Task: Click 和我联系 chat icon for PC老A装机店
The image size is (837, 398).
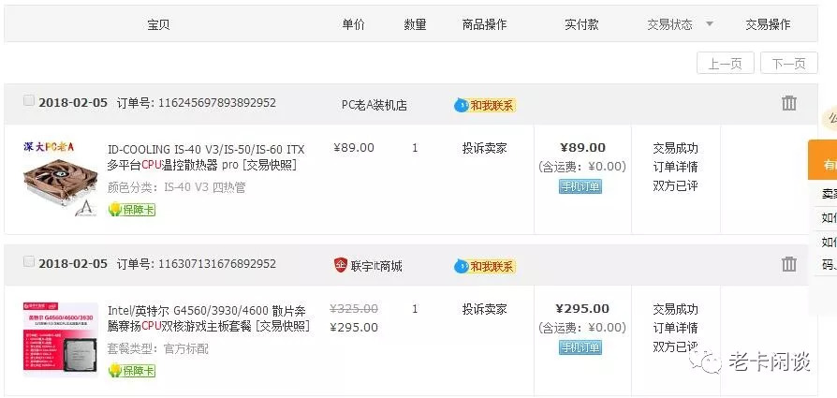Action: (485, 105)
